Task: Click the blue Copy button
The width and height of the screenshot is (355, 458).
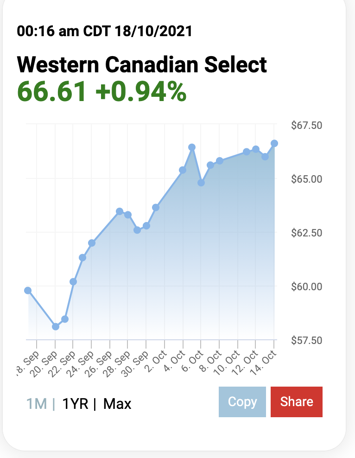Action: 242,402
